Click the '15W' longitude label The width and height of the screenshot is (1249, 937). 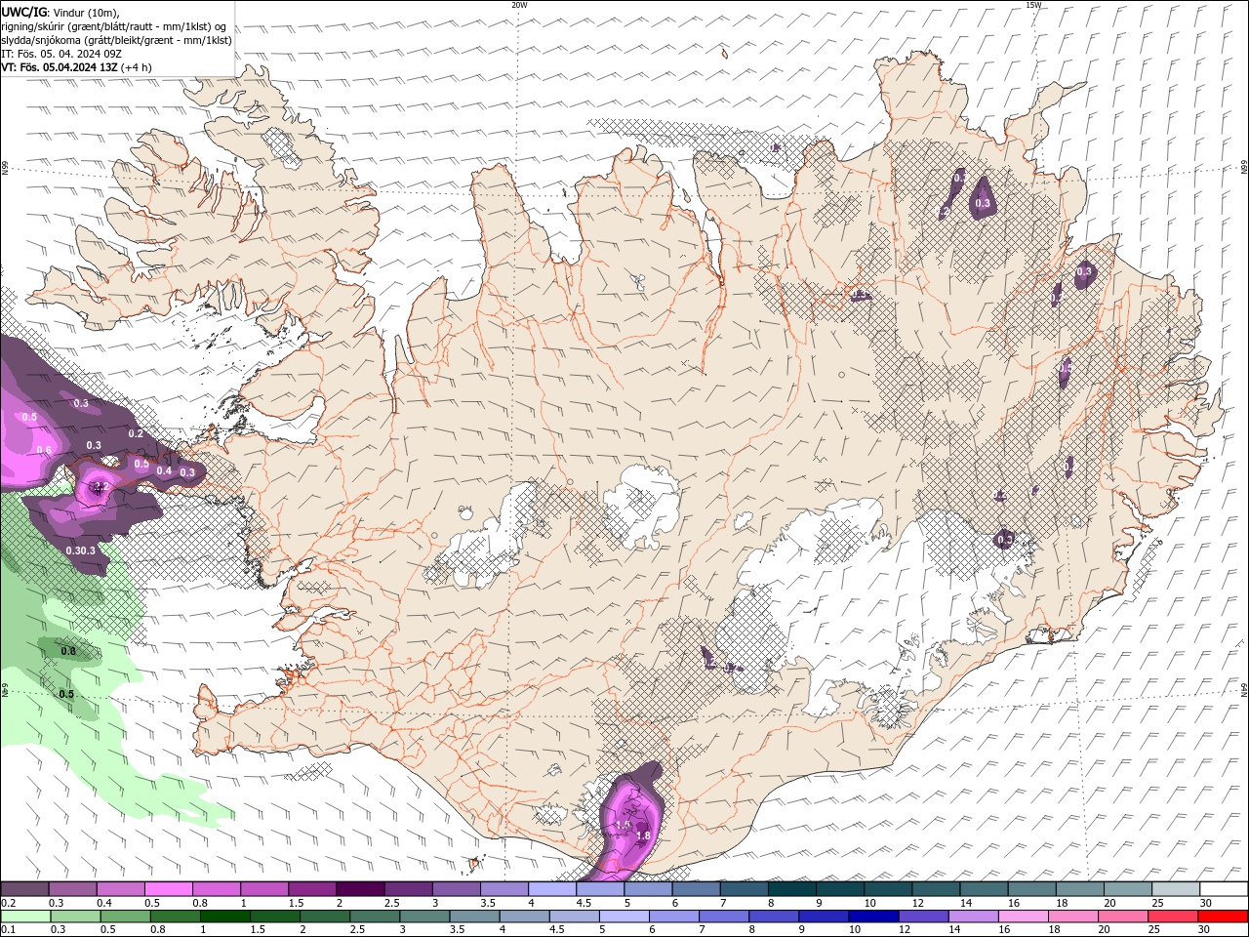[x=1033, y=5]
